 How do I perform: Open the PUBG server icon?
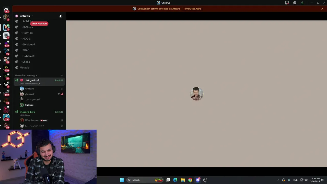6,36
